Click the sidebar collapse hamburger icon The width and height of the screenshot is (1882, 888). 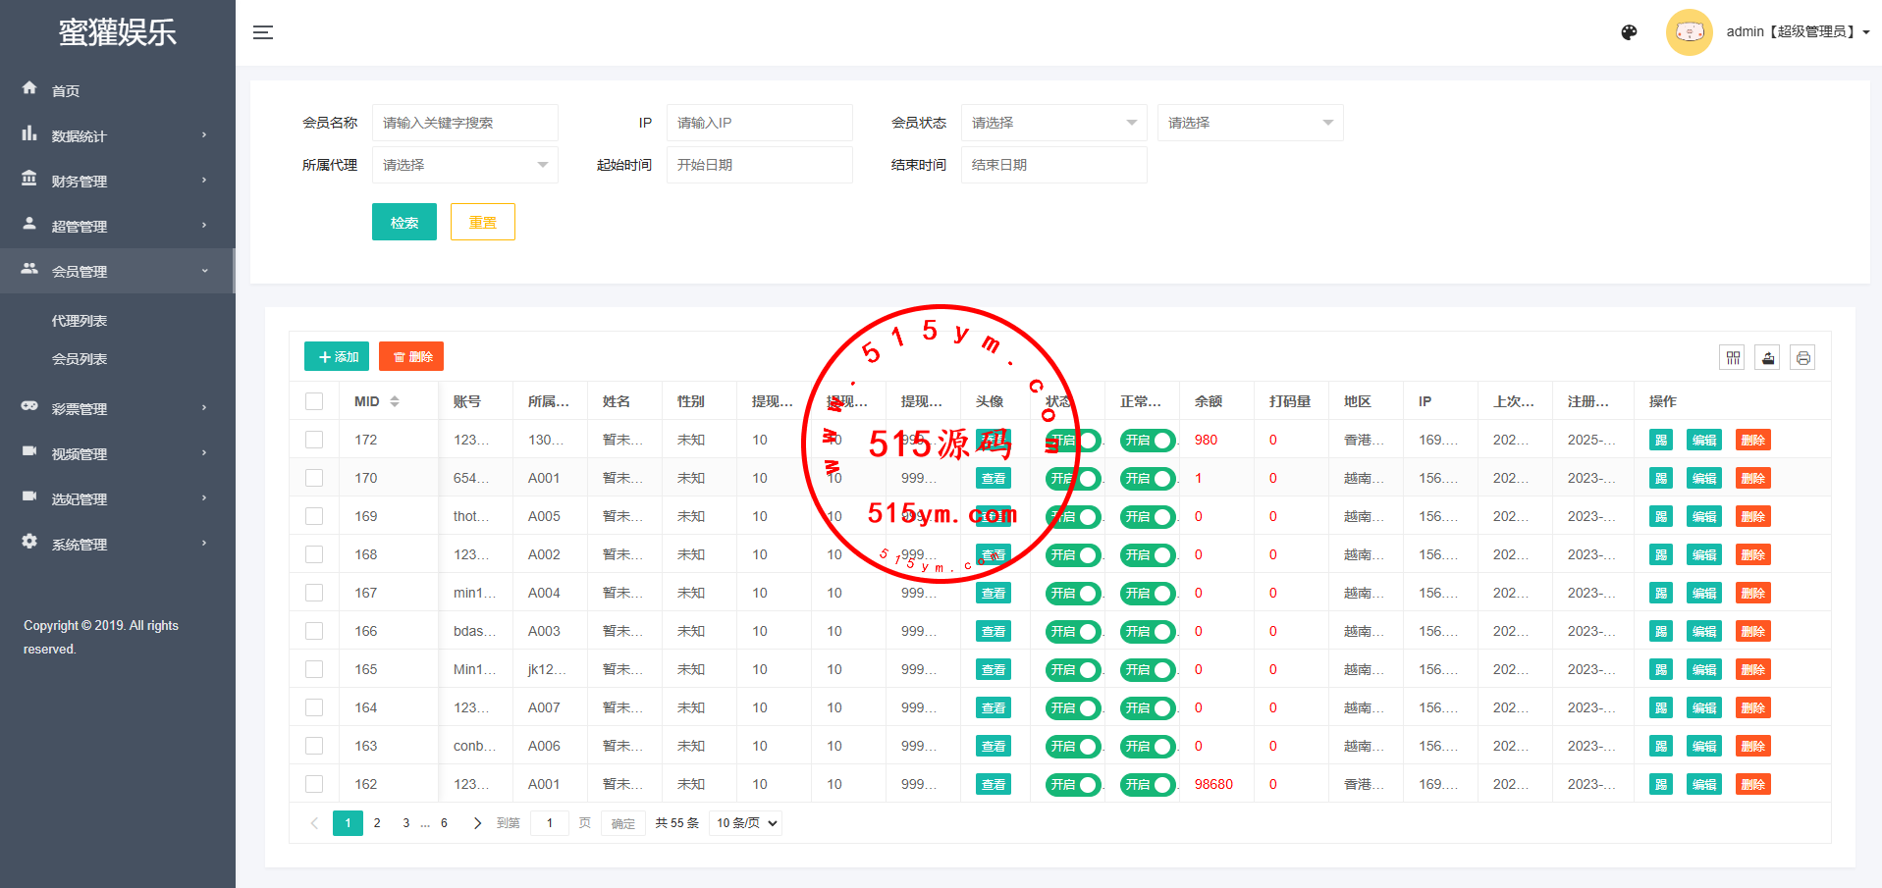point(262,32)
